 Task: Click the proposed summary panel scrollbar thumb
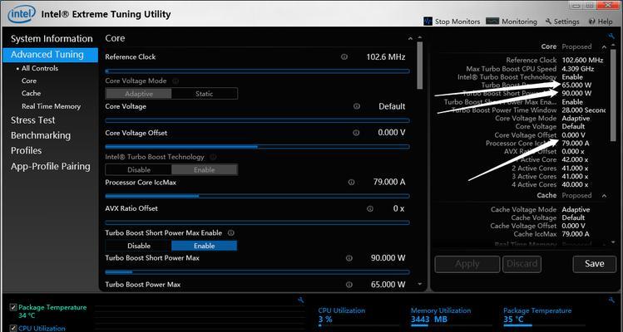point(613,95)
